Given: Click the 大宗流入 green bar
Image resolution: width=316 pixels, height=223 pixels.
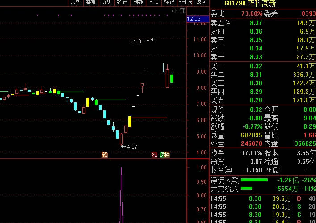Looking at the screenshot, I should click(246, 189).
